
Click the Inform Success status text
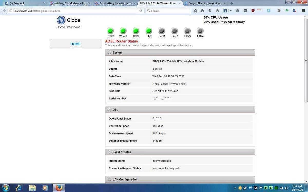[x=162, y=161]
